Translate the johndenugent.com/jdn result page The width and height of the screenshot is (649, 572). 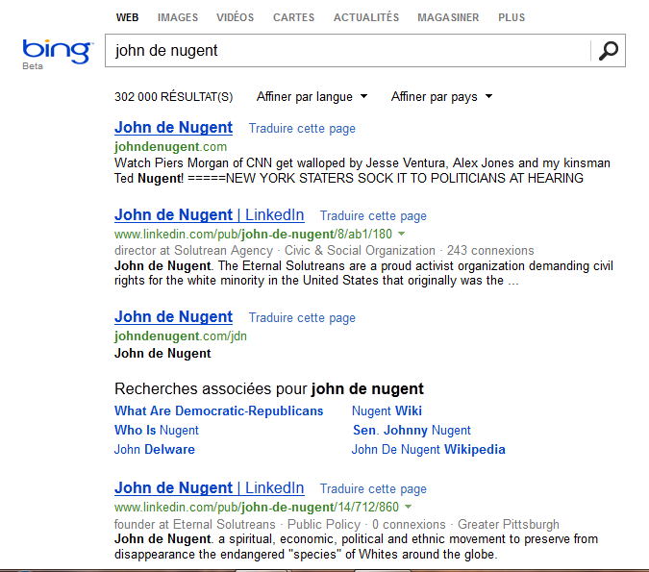pyautogui.click(x=302, y=317)
